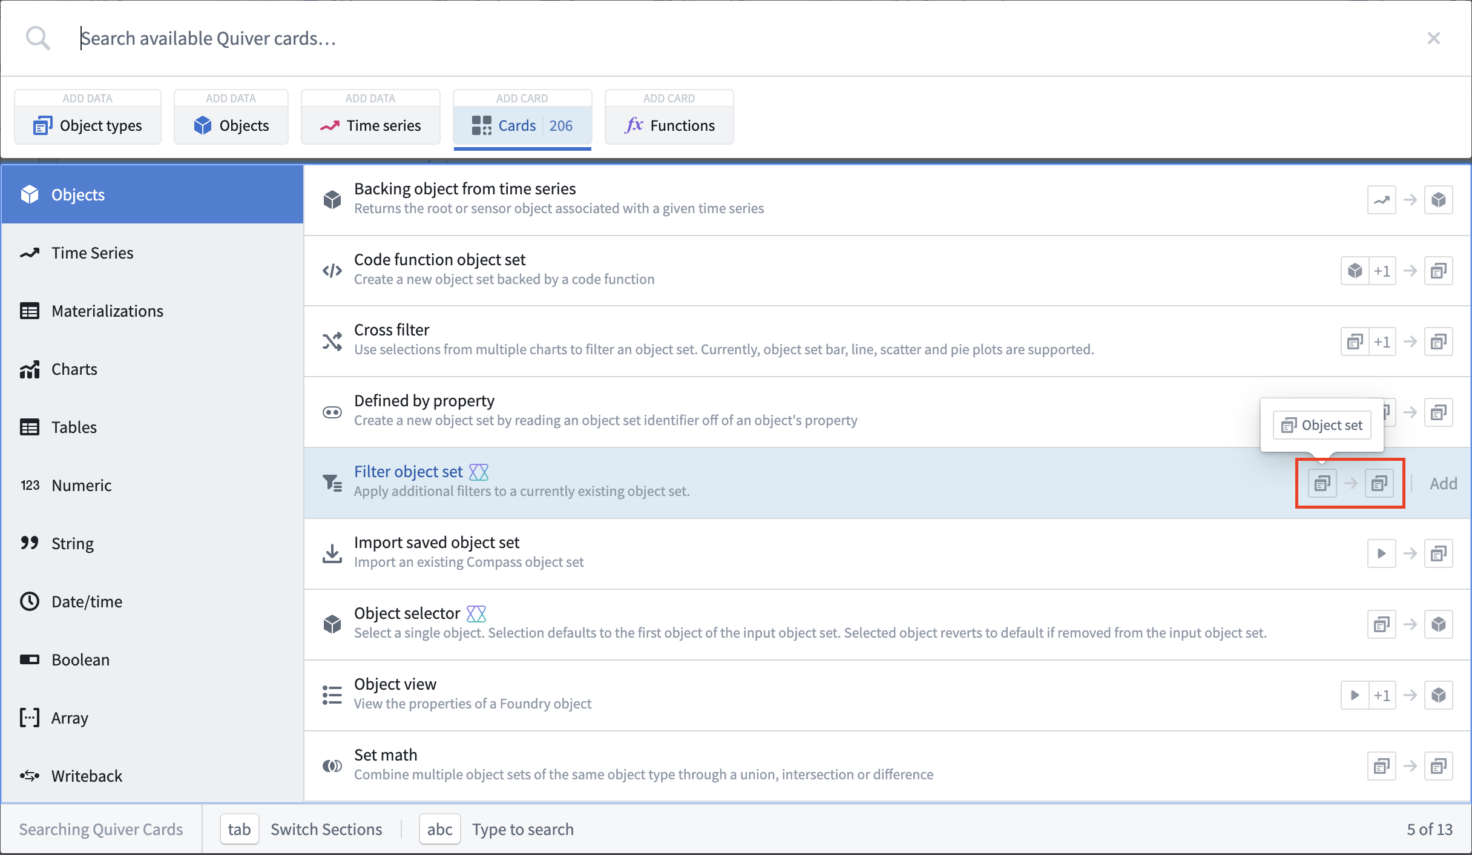
Task: Click the abc key hint for Type to search
Action: click(440, 829)
